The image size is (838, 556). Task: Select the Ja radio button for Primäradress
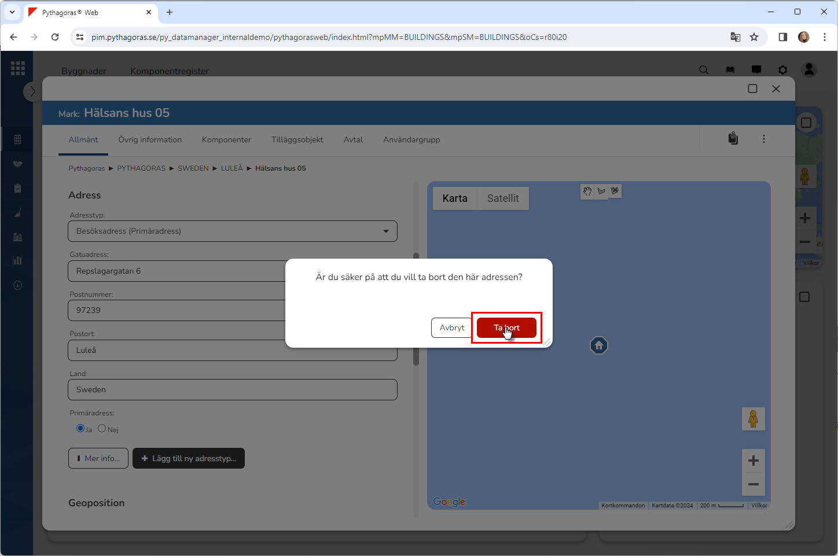(x=80, y=428)
